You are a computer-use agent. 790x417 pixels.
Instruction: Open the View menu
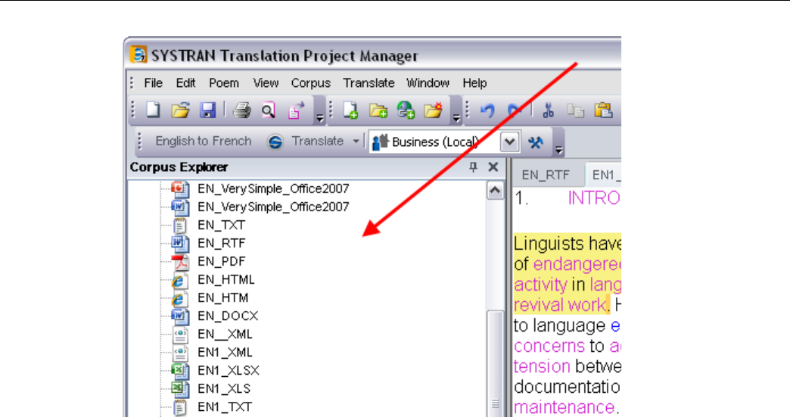(x=266, y=82)
